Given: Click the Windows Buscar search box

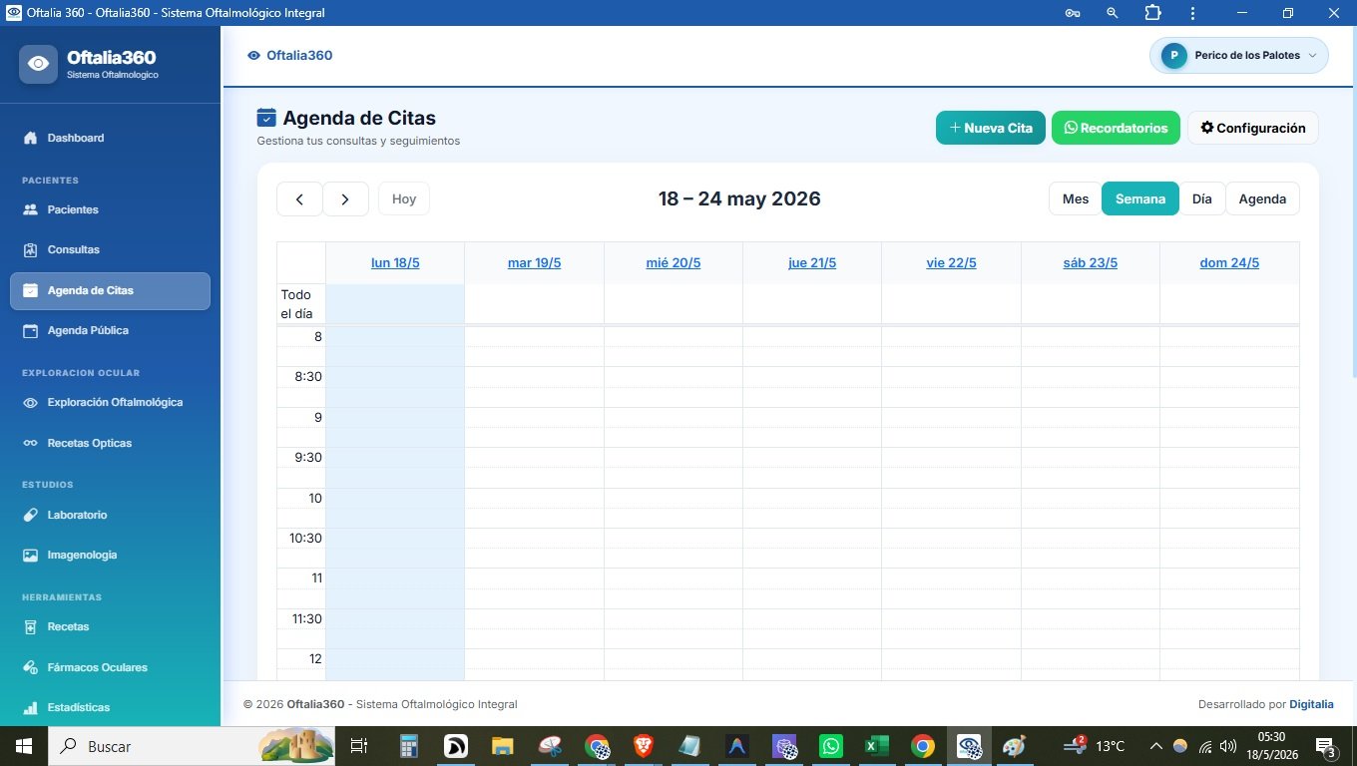Looking at the screenshot, I should [190, 746].
